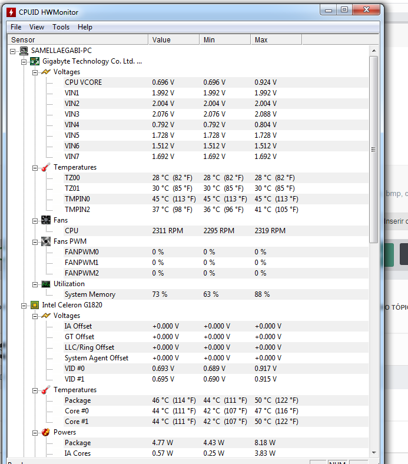The image size is (408, 464).
Task: Click the CPUID HWMonitor lightning app icon
Action: (x=11, y=12)
